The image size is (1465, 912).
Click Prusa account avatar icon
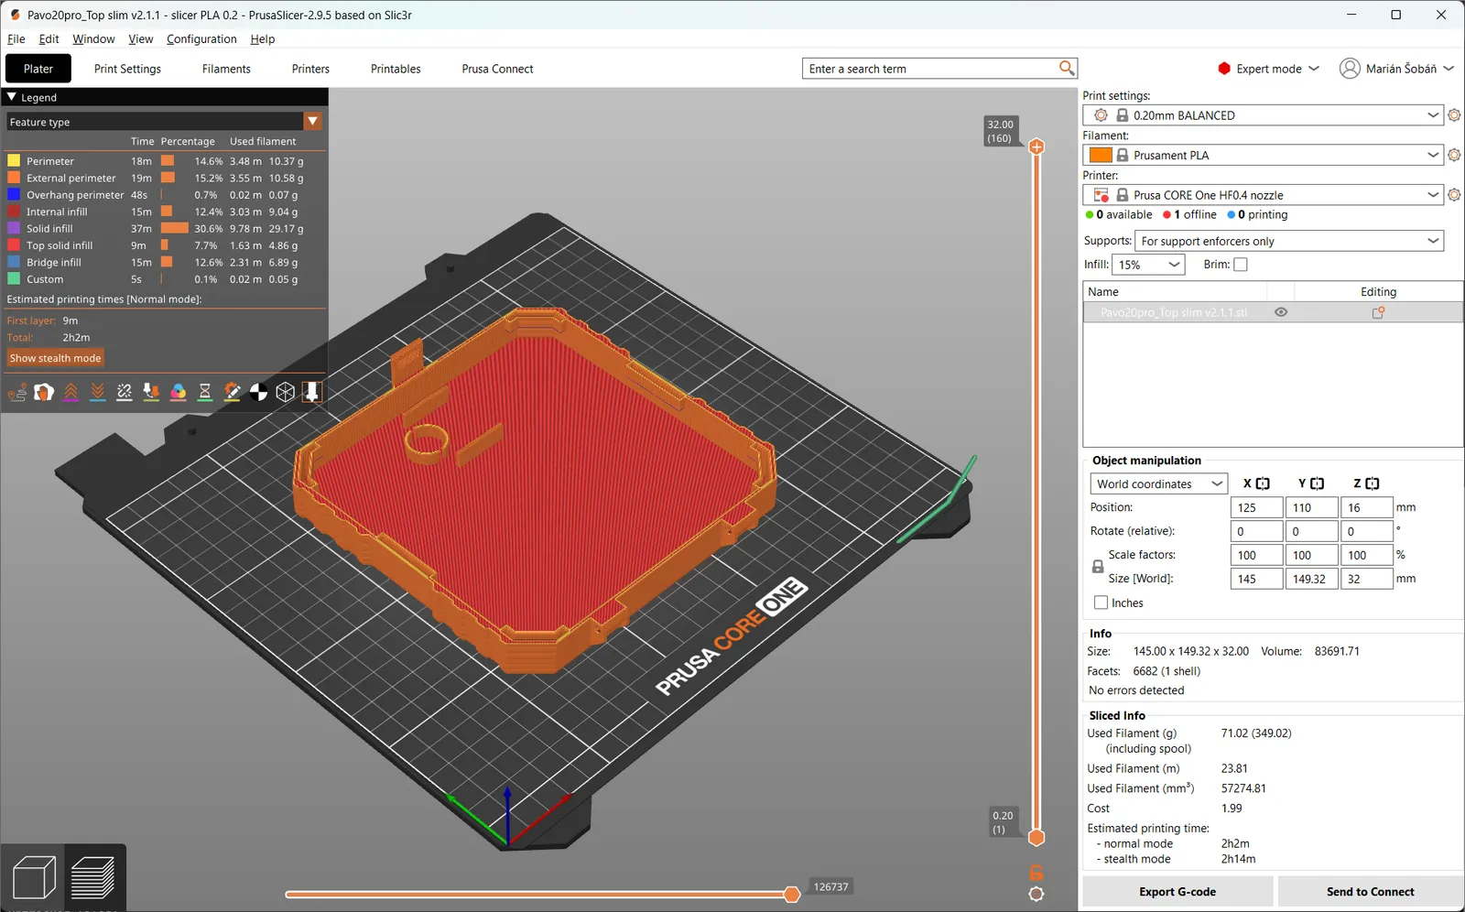(1350, 69)
